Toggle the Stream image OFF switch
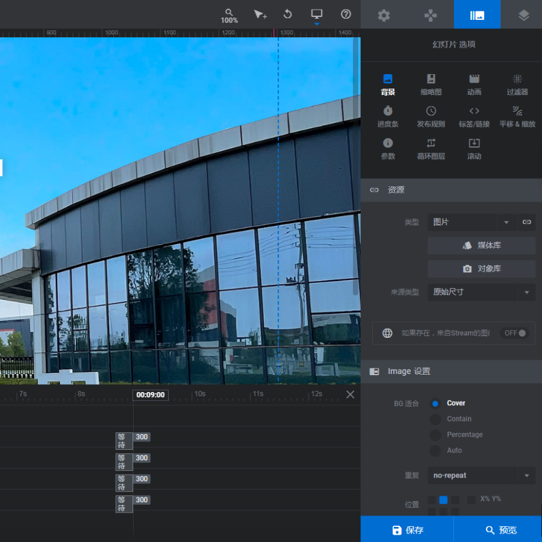 [x=515, y=333]
